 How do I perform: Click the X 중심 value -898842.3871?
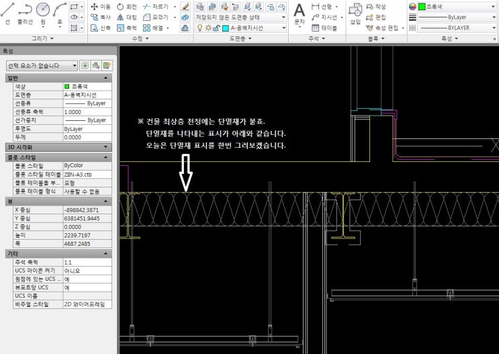[87, 210]
